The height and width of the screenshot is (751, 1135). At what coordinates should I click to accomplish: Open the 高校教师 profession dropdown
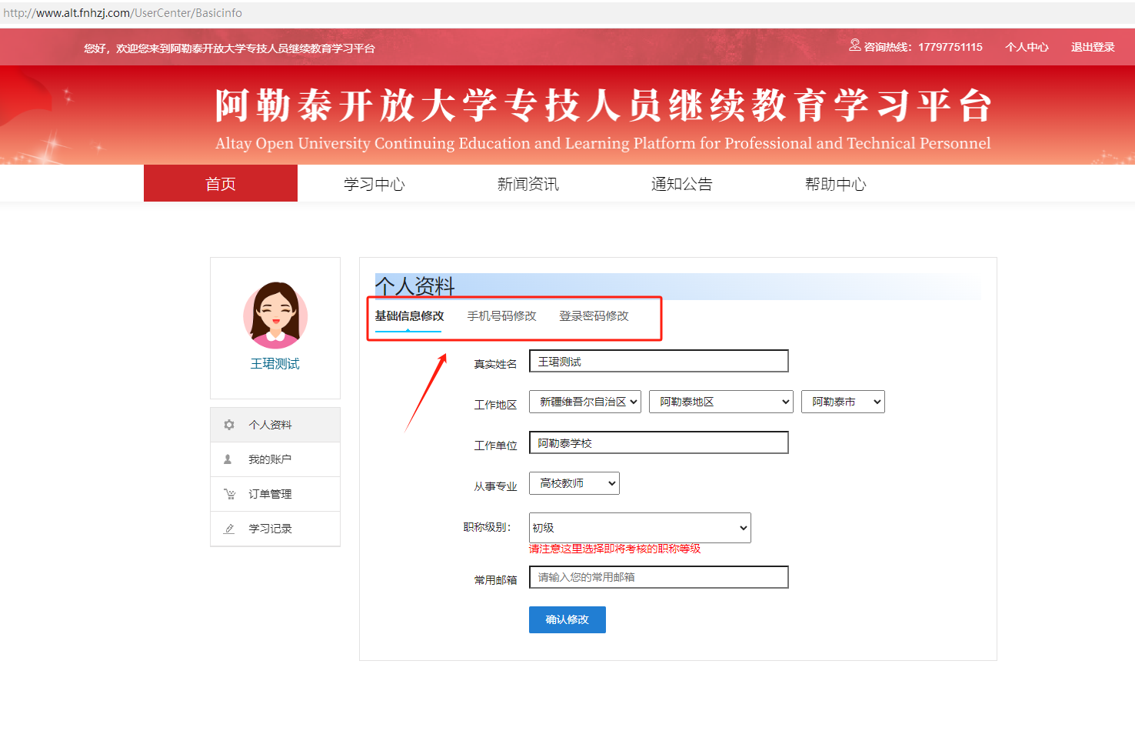point(574,483)
